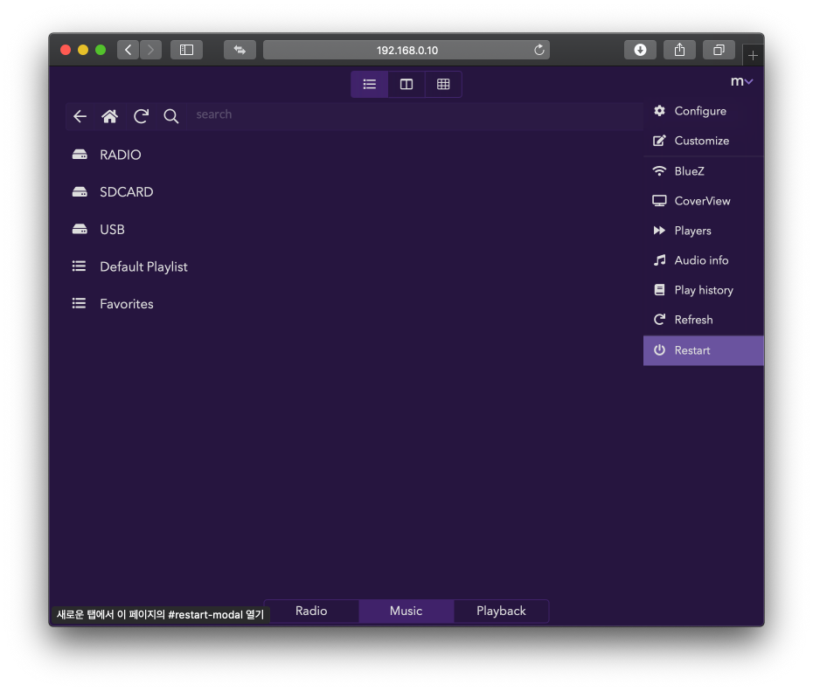This screenshot has height=691, width=813.
Task: Go to the library home icon
Action: coord(109,116)
